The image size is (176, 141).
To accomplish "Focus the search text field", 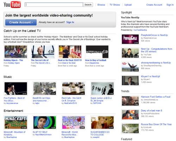I will pos(54,5).
